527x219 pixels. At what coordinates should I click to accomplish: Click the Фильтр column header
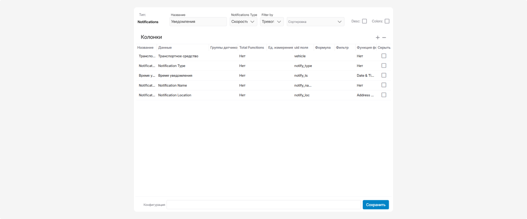pyautogui.click(x=342, y=47)
